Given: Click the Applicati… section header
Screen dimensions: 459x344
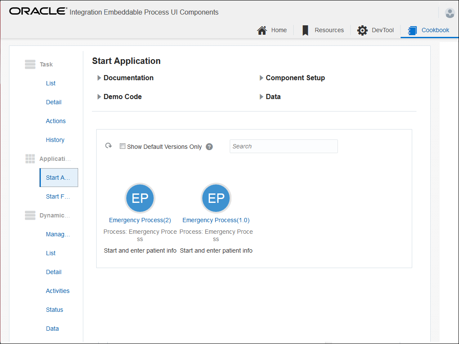Looking at the screenshot, I should [55, 159].
